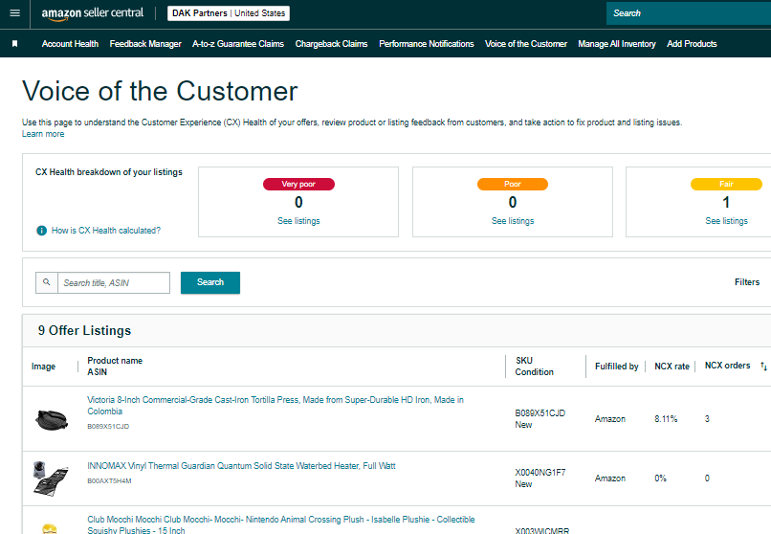Open Manage All Inventory
The image size is (771, 534).
point(617,44)
